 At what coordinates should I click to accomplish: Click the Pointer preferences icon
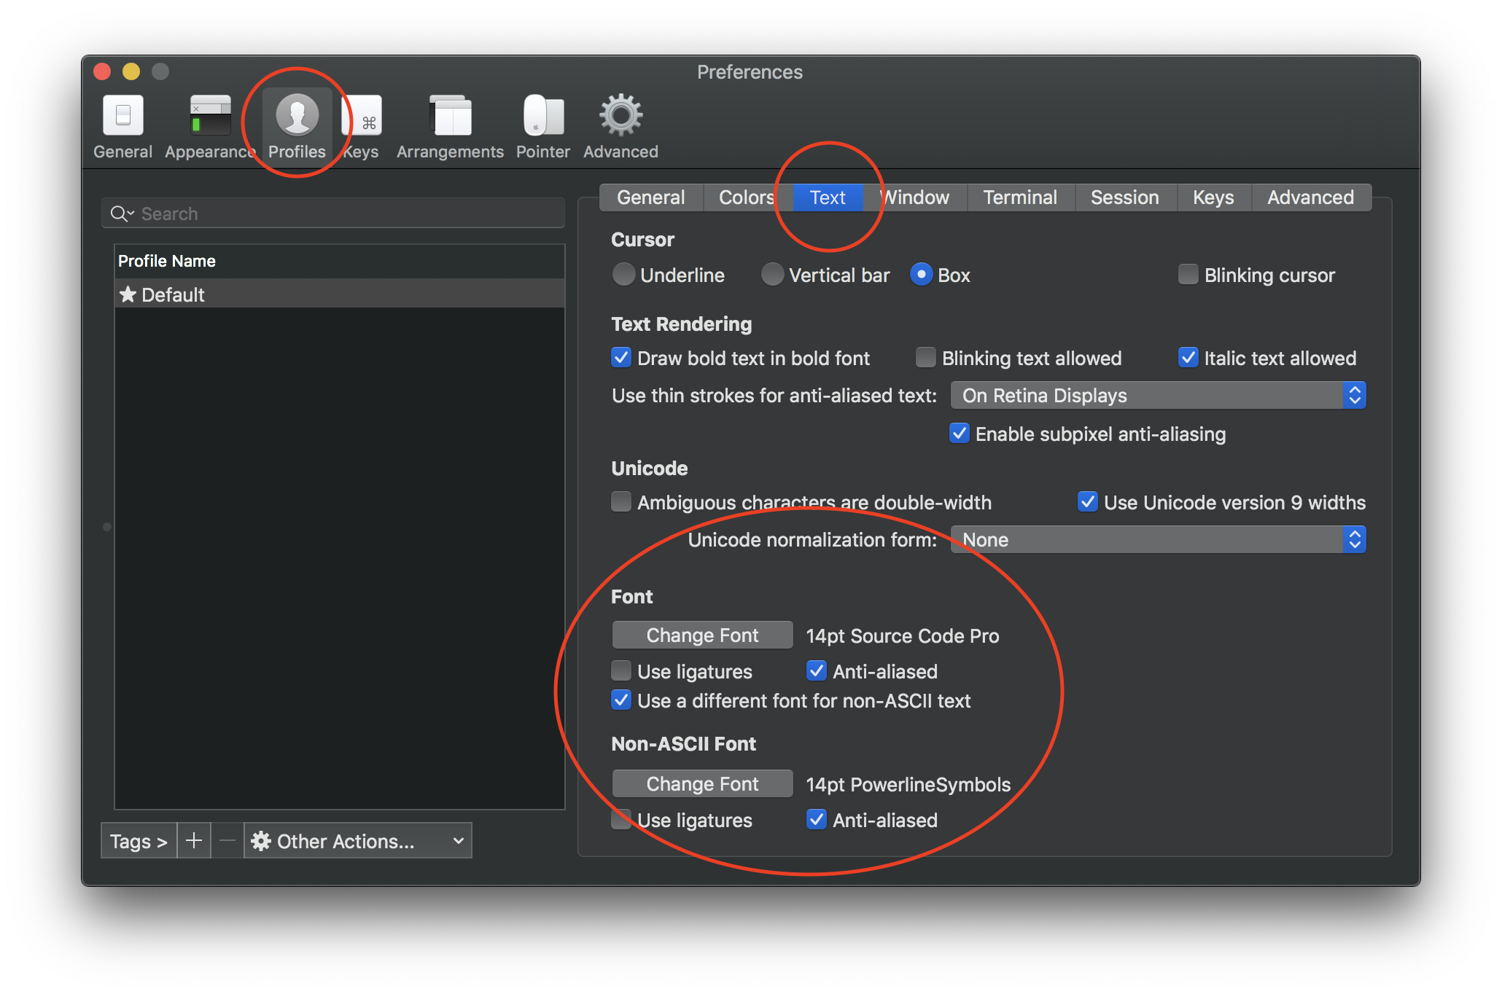(x=542, y=115)
